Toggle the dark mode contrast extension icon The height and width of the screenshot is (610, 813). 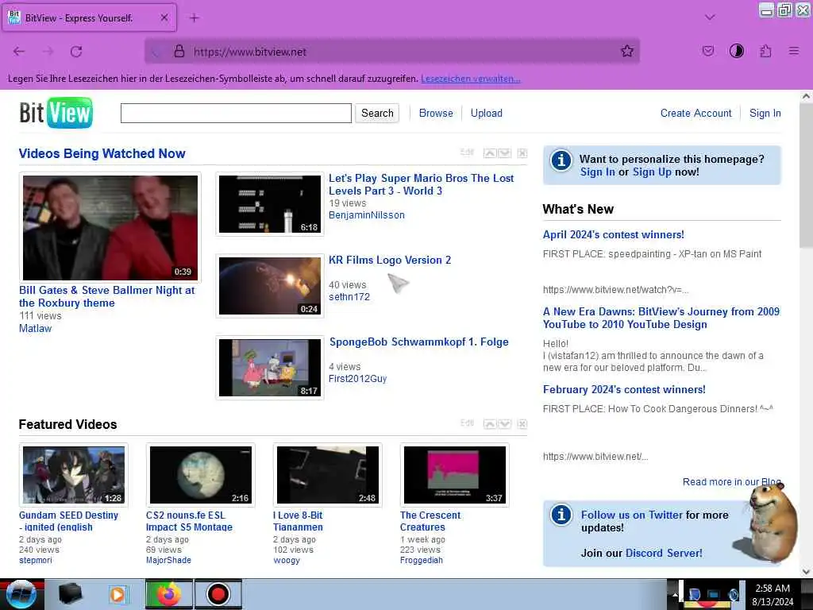pos(736,51)
